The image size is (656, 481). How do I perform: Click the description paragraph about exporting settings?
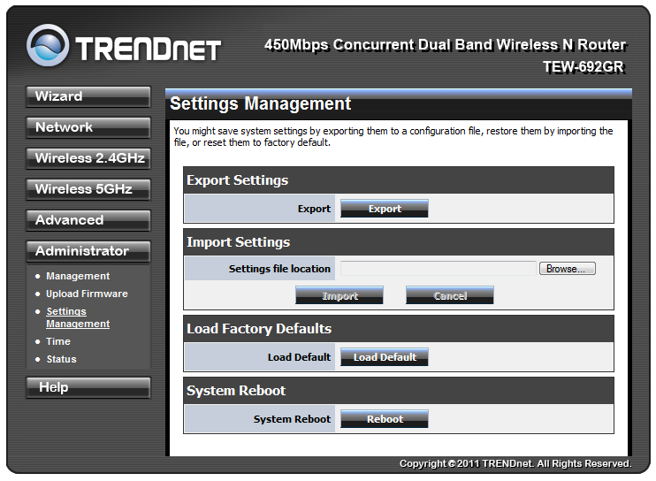coord(393,137)
